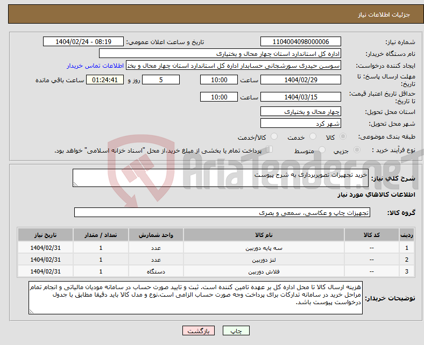Click the ردیف column header
Screen dimensions: 424x345
pos(406,235)
